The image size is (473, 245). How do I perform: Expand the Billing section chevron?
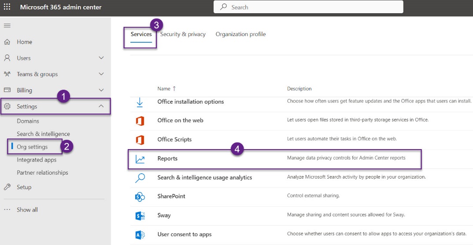[101, 90]
